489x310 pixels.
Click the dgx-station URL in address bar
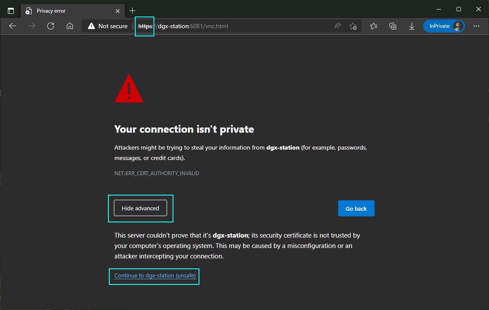pos(191,26)
